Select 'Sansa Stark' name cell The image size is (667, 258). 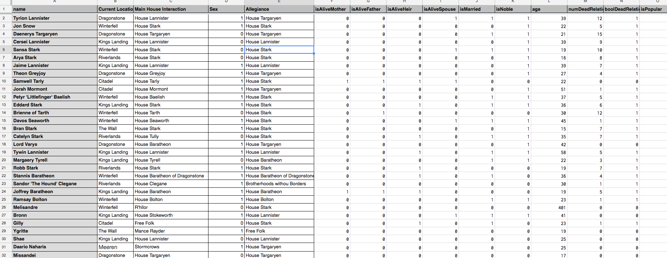point(54,49)
